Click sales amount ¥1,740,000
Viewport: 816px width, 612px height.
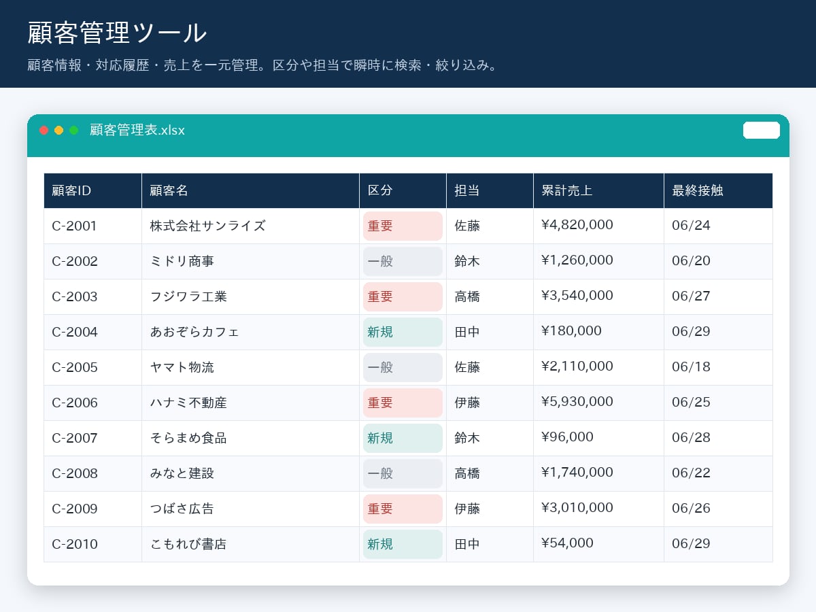point(577,473)
